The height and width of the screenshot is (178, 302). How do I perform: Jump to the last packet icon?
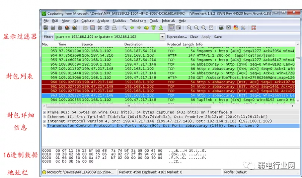[x=161, y=28]
